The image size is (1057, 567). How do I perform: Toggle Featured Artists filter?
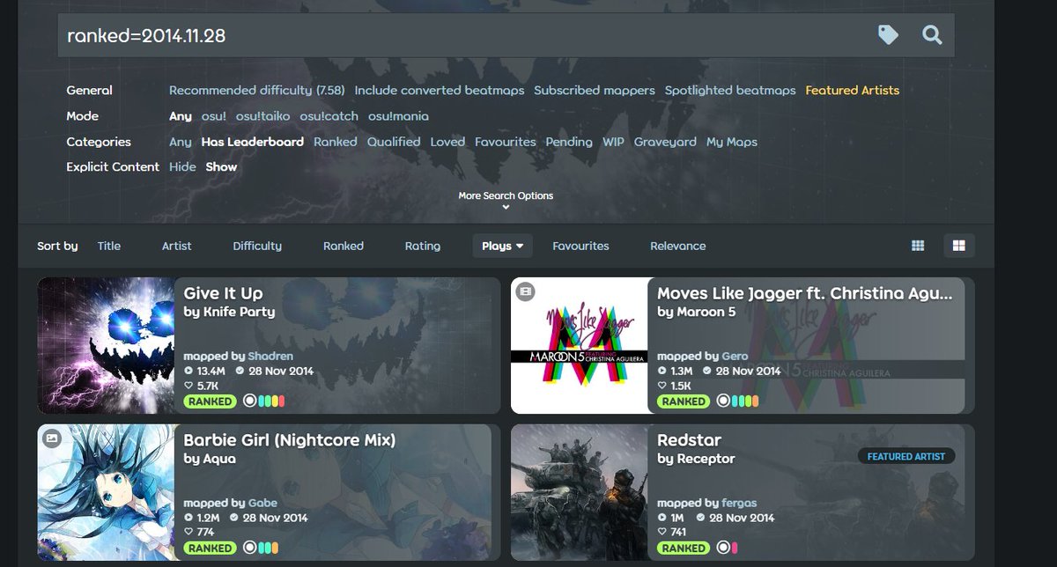click(x=853, y=91)
